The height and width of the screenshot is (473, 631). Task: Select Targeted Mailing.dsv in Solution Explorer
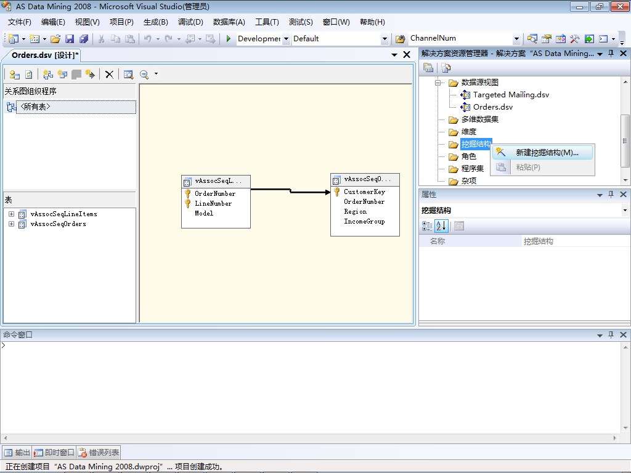click(x=511, y=95)
